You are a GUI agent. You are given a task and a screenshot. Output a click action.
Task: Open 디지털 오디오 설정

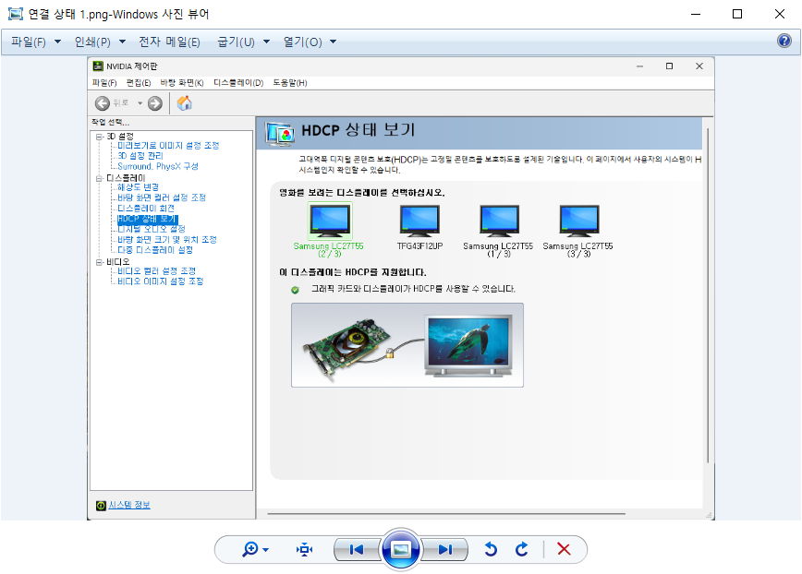(x=152, y=229)
